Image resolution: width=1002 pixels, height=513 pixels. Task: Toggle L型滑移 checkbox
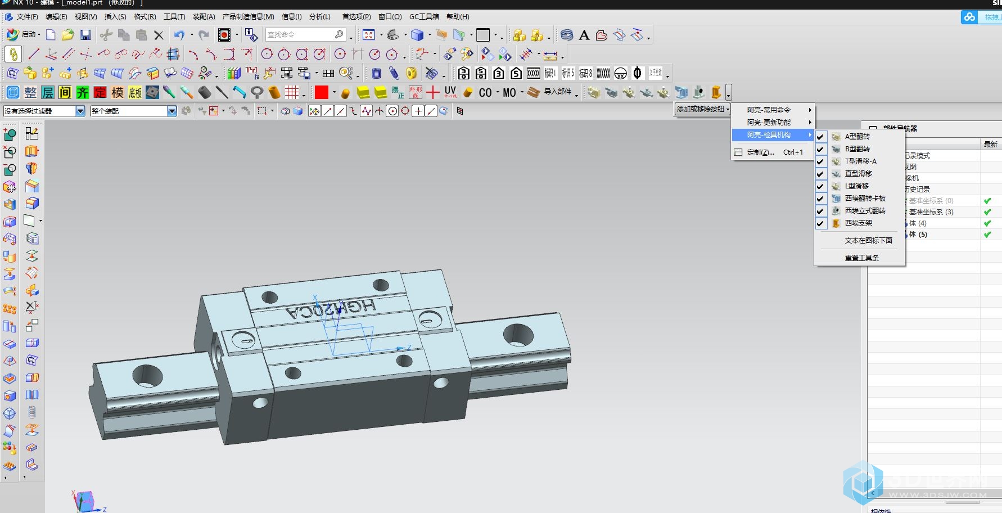click(x=820, y=186)
